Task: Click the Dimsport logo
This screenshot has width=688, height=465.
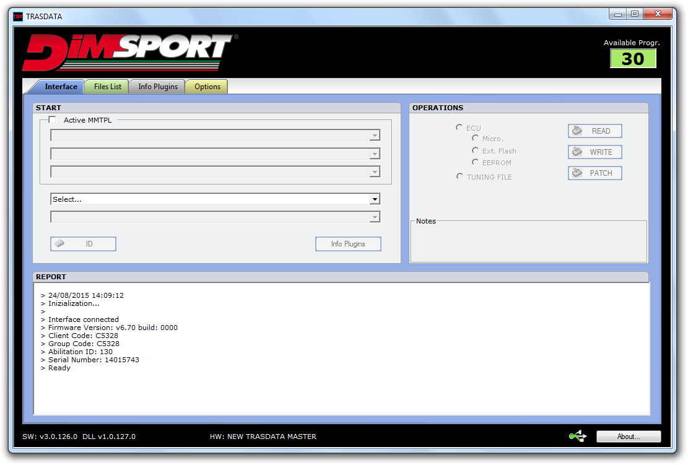Action: 129,52
